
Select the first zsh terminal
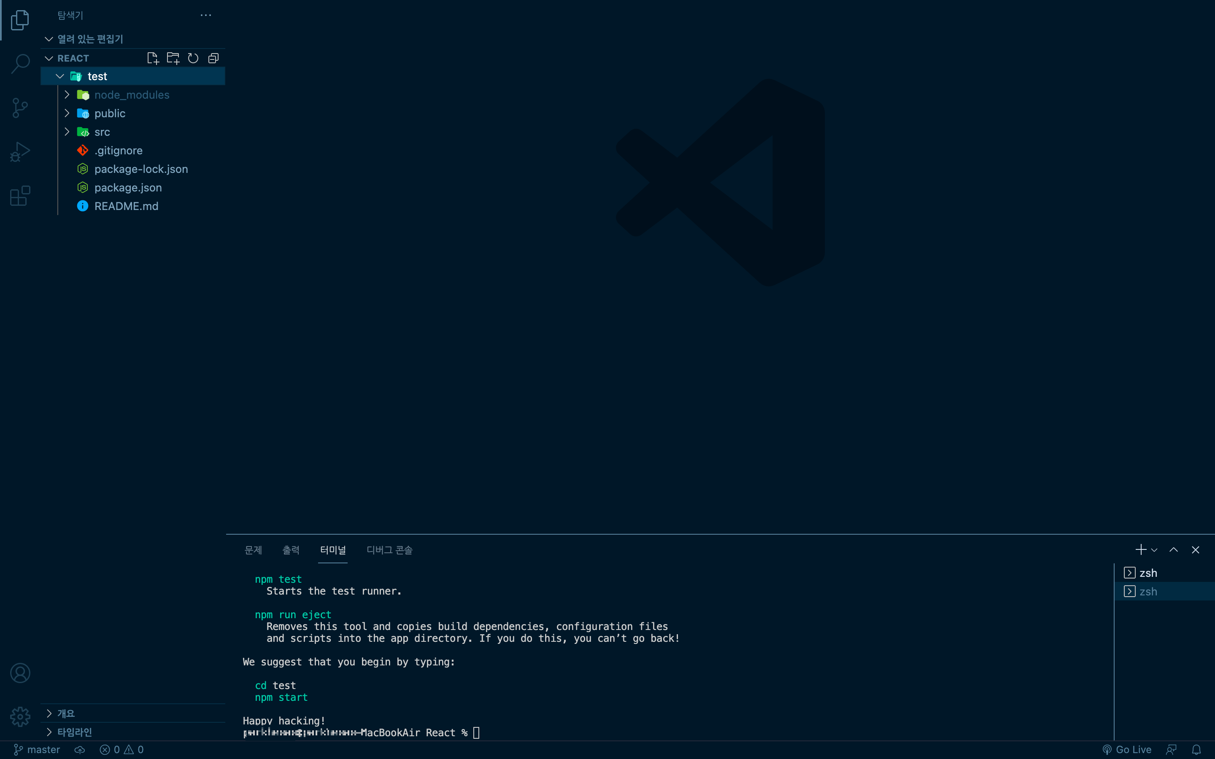pos(1164,573)
